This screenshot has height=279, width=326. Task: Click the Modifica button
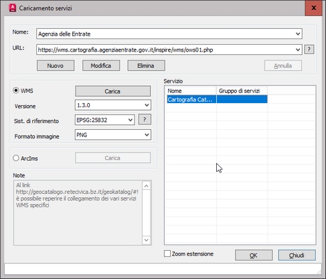tap(101, 65)
